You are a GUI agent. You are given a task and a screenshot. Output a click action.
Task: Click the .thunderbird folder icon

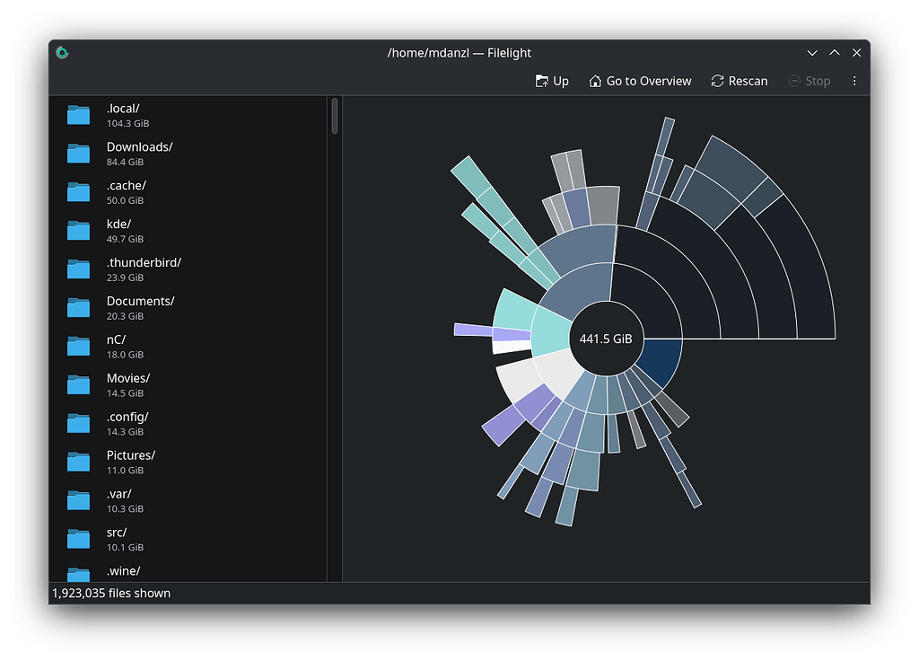click(78, 269)
